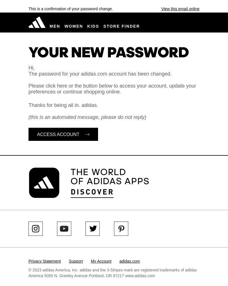
Task: Select the KIDS navigation item
Action: pos(93,26)
